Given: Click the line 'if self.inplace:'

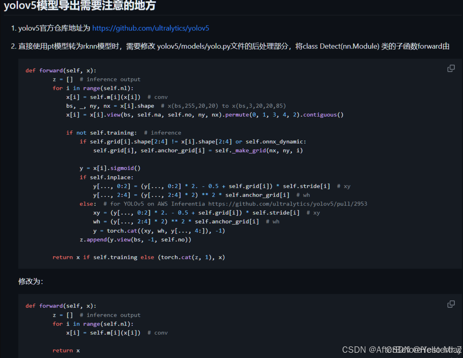Looking at the screenshot, I should click(106, 177).
